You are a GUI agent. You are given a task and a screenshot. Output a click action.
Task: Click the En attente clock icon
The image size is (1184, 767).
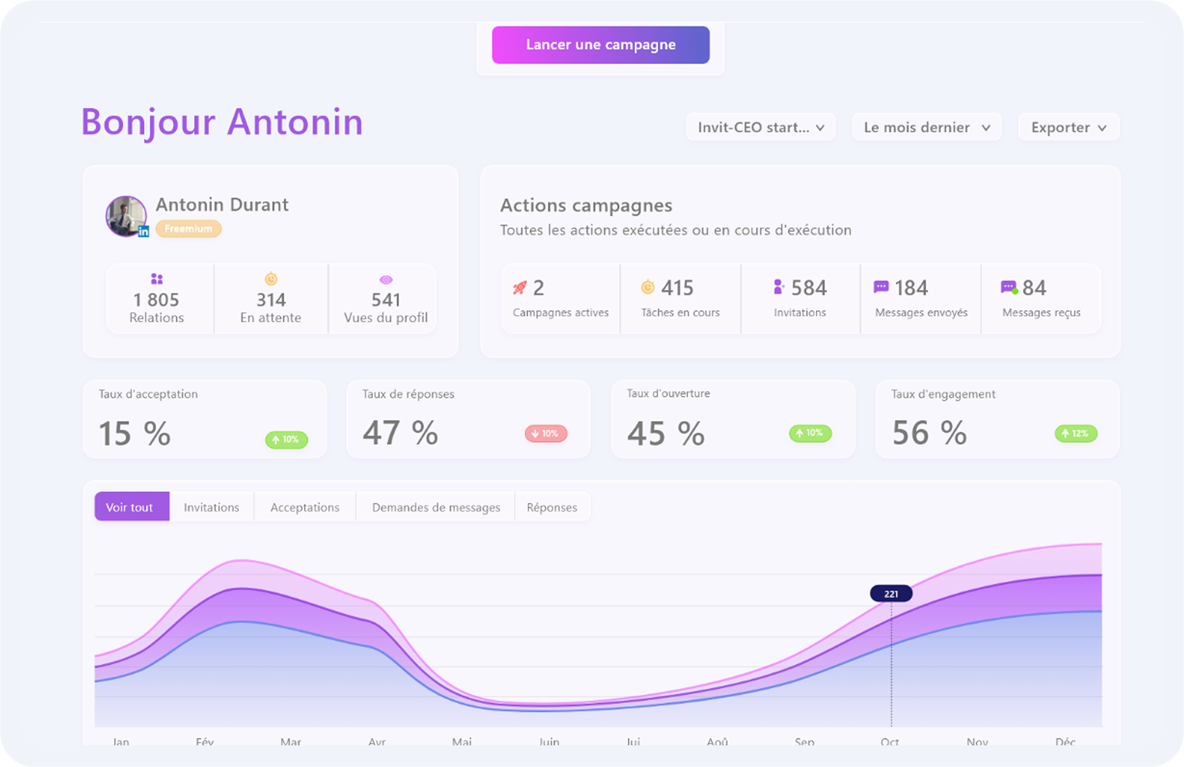click(271, 278)
